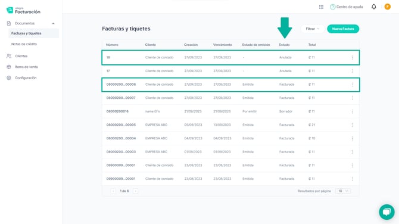Open invoice 08000200...00008
Image resolution: width=399 pixels, height=224 pixels.
point(121,85)
